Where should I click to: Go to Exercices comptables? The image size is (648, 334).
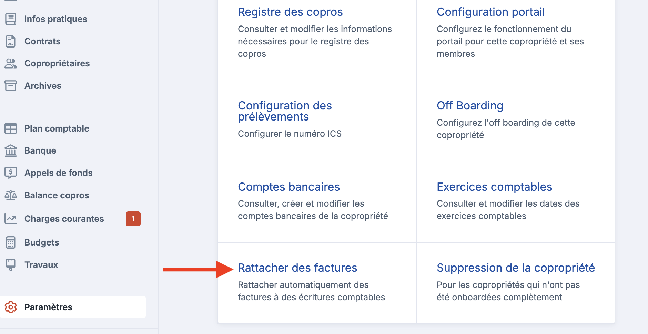tap(494, 187)
